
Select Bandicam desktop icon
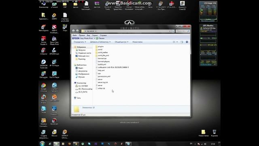point(54,121)
